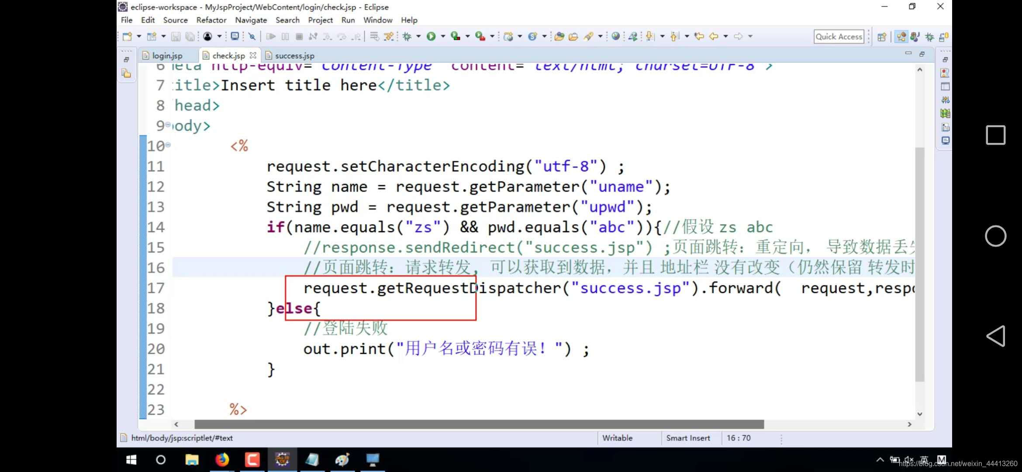Image resolution: width=1022 pixels, height=472 pixels.
Task: Maximize the editor area
Action: (922, 54)
